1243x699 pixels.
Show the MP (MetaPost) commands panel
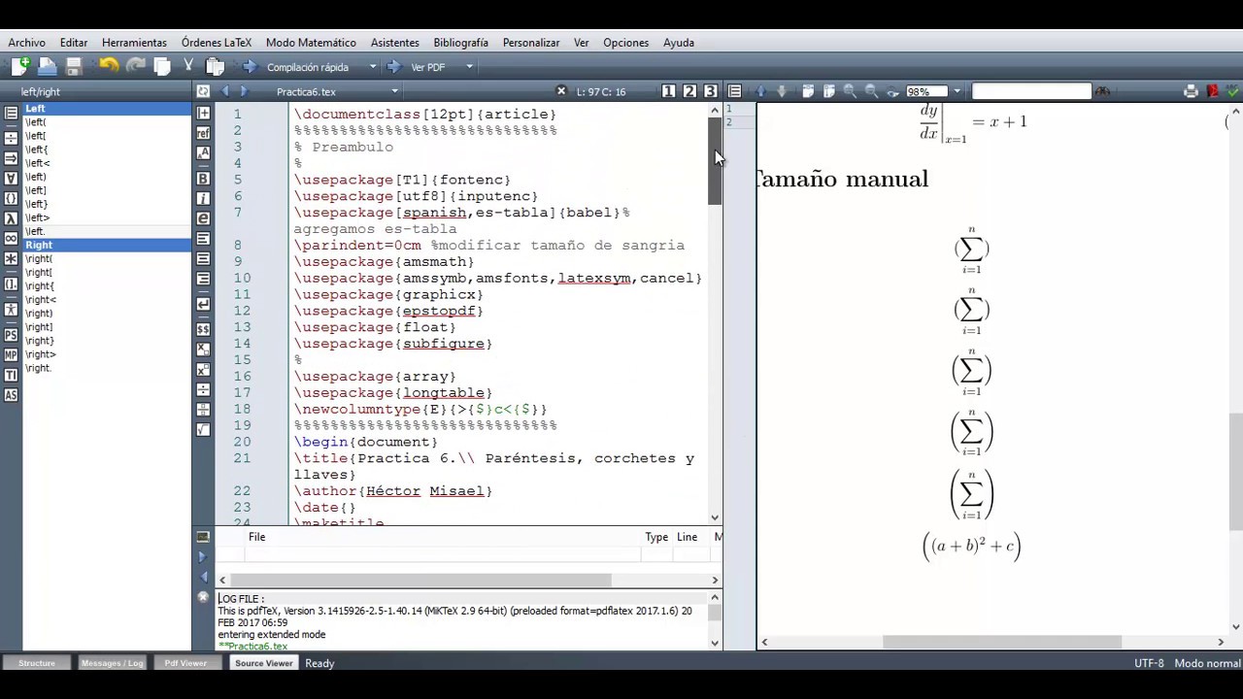(x=11, y=354)
